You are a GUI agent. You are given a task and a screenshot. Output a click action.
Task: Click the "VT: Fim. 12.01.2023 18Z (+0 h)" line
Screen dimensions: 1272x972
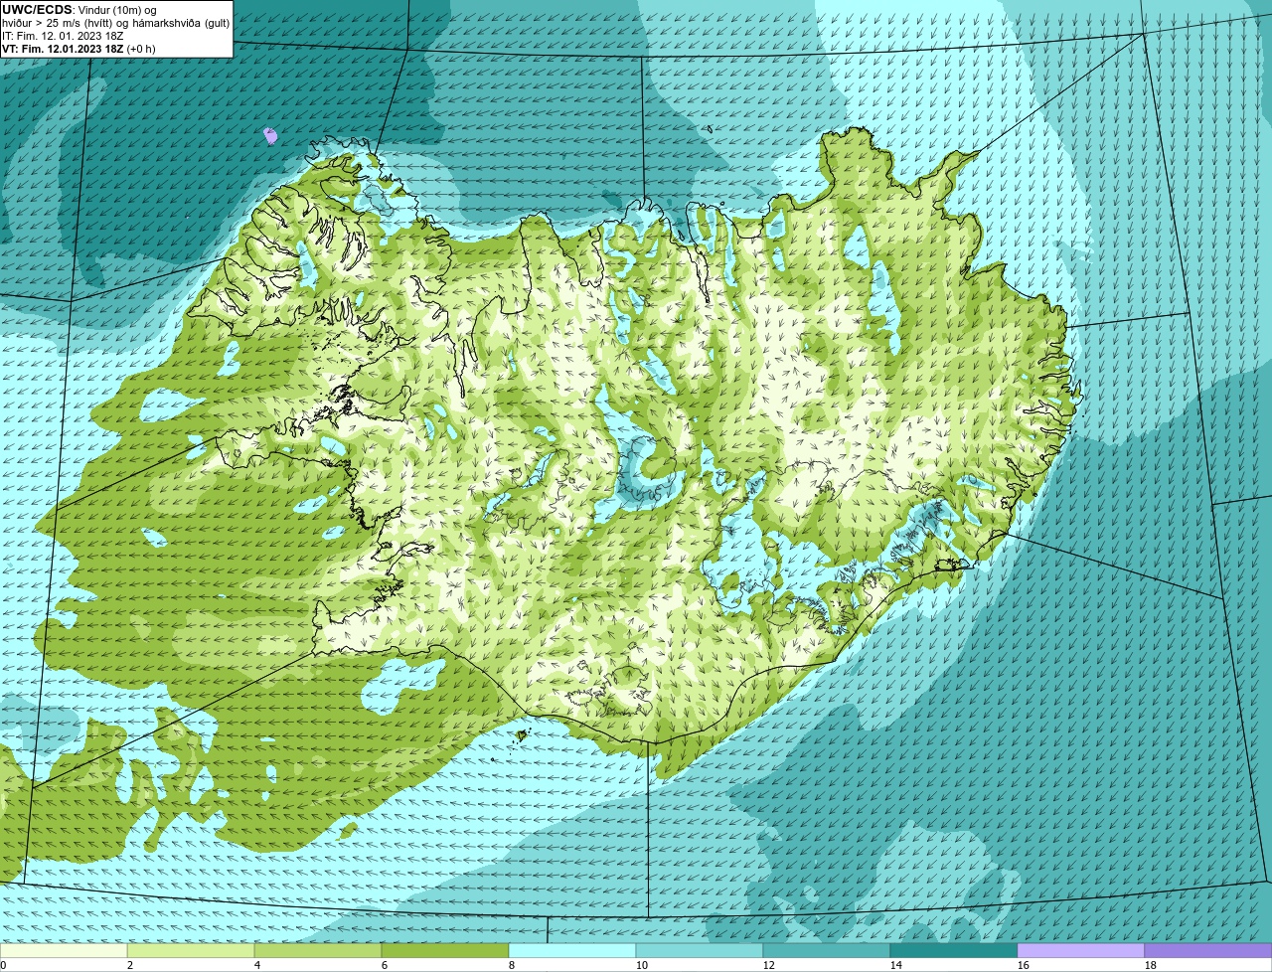click(79, 49)
